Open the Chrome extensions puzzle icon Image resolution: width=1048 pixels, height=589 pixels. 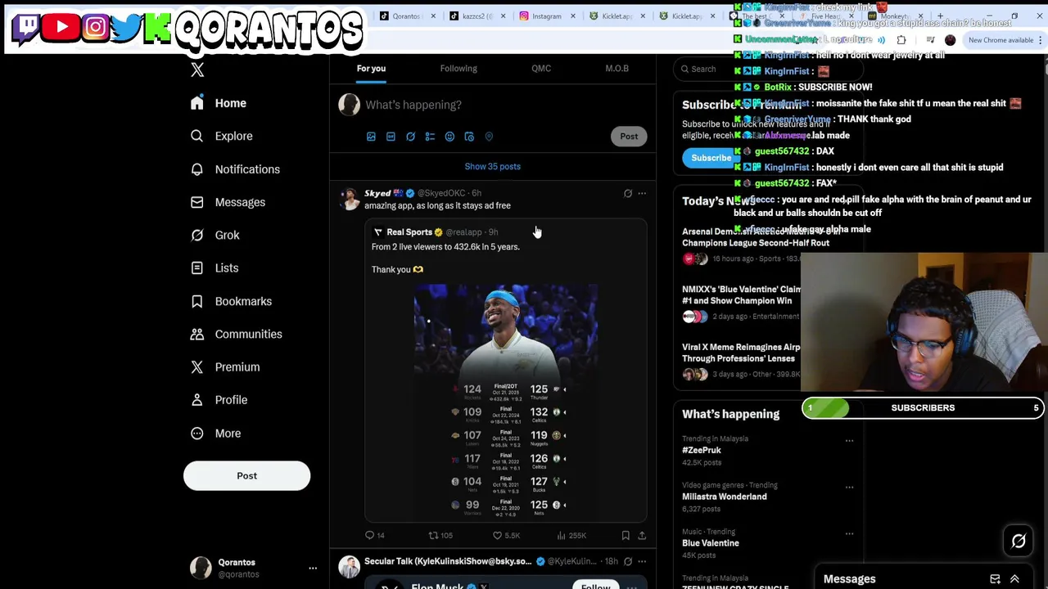point(901,40)
